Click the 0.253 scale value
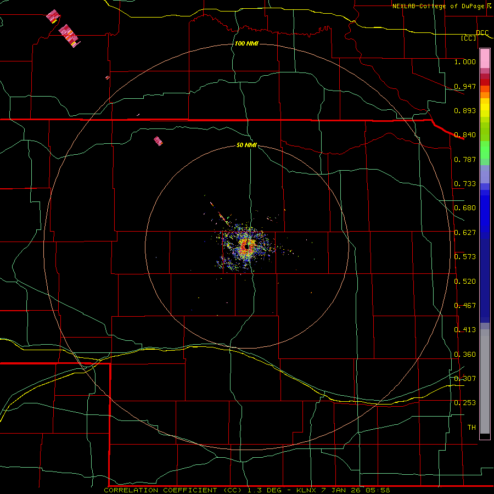Image resolution: width=494 pixels, height=494 pixels. coord(465,403)
